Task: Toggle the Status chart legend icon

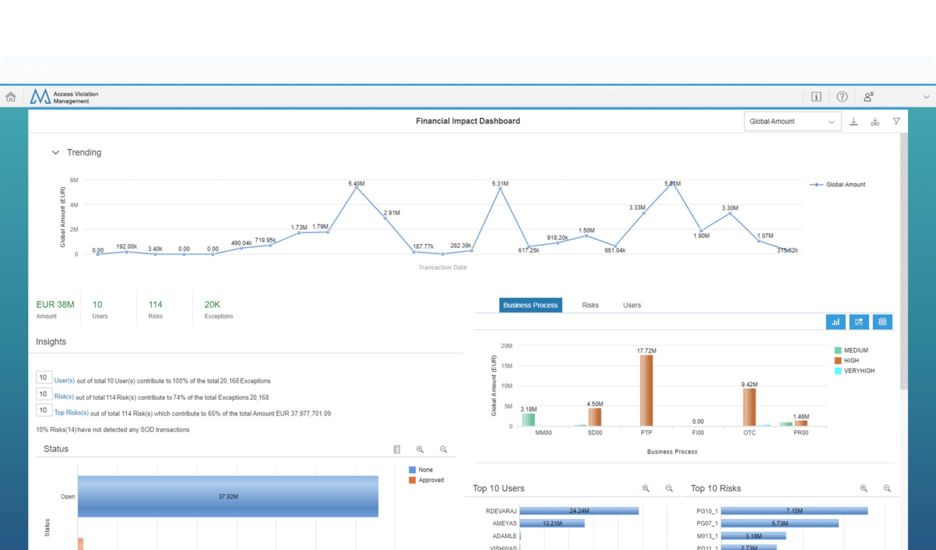Action: (x=397, y=449)
